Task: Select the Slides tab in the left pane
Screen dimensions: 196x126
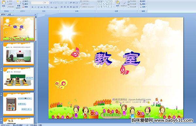Action: point(3,14)
